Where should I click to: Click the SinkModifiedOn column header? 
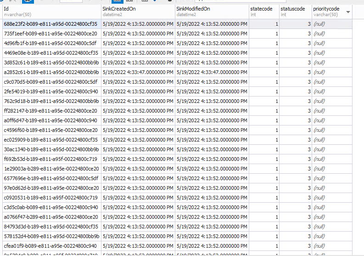pyautogui.click(x=212, y=11)
